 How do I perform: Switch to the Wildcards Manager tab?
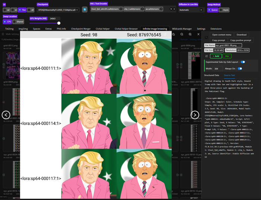(182, 28)
